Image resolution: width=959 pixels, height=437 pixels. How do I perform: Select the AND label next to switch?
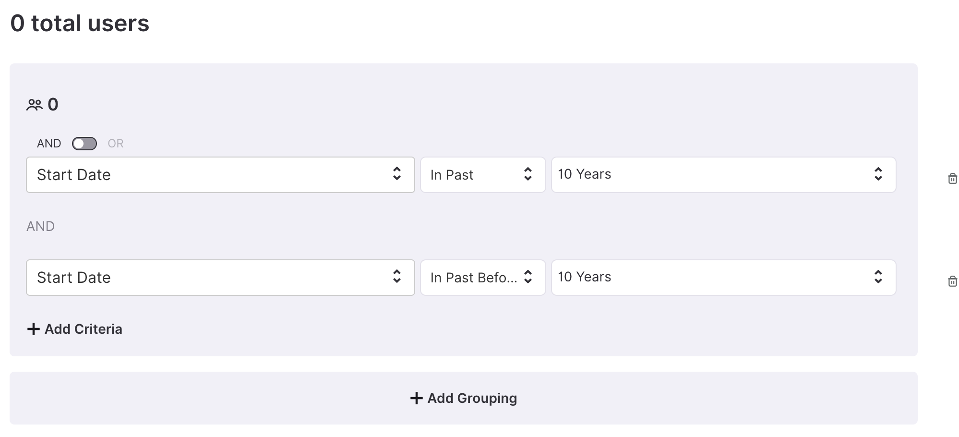[49, 144]
